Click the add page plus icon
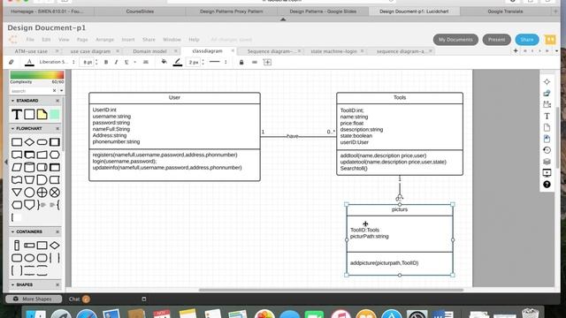Screen dimensions: 566x318 516,51
